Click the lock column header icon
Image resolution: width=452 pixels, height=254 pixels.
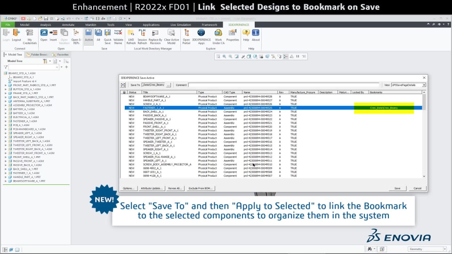124,93
